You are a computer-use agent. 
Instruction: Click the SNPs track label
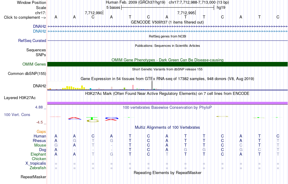[41, 55]
